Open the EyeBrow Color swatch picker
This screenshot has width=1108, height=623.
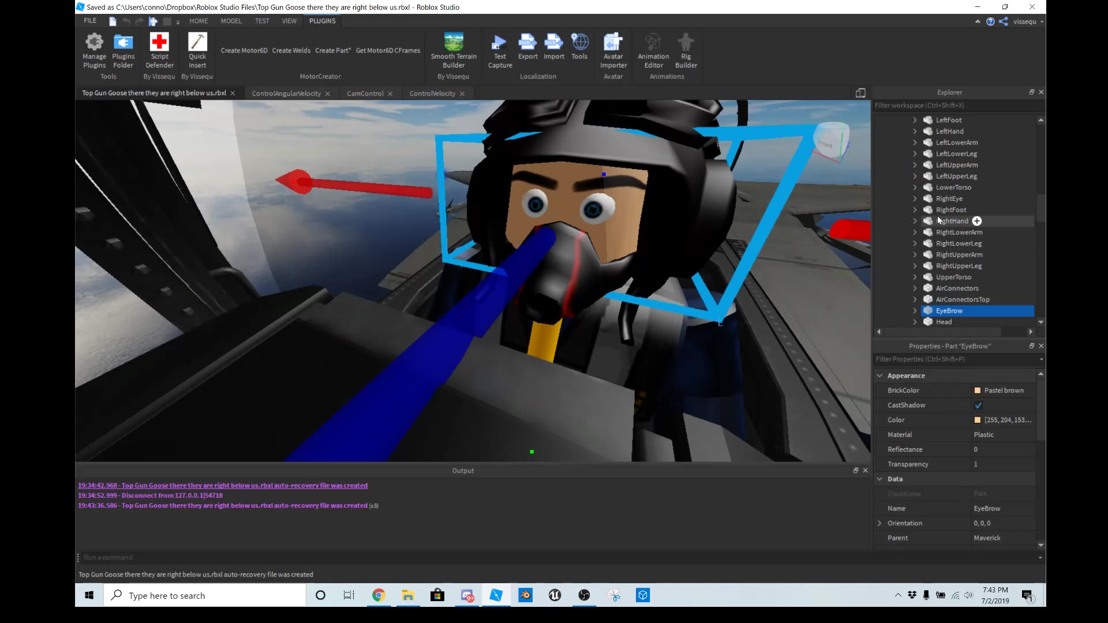(x=978, y=420)
